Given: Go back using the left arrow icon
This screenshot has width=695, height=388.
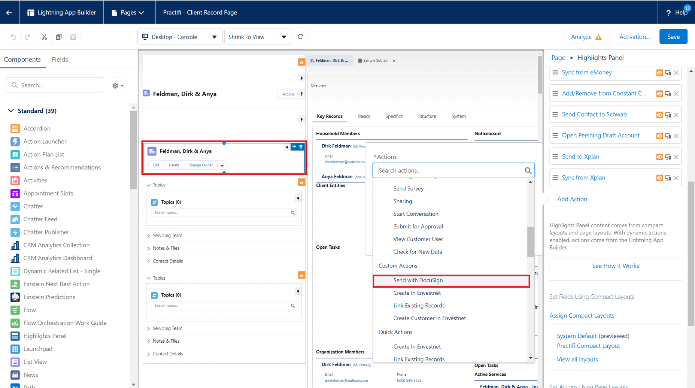Looking at the screenshot, I should 9,12.
